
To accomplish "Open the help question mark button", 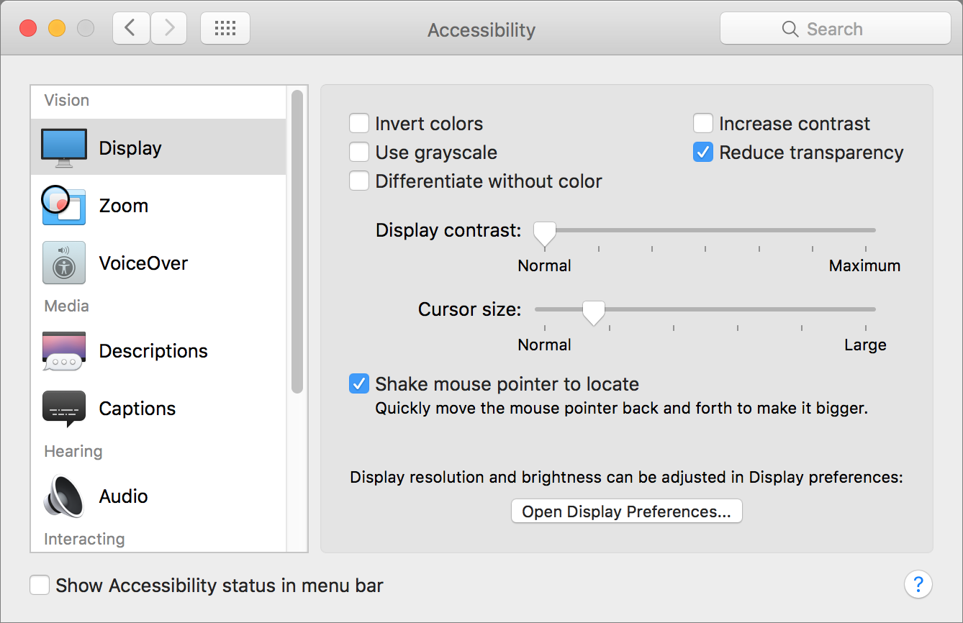I will (918, 584).
